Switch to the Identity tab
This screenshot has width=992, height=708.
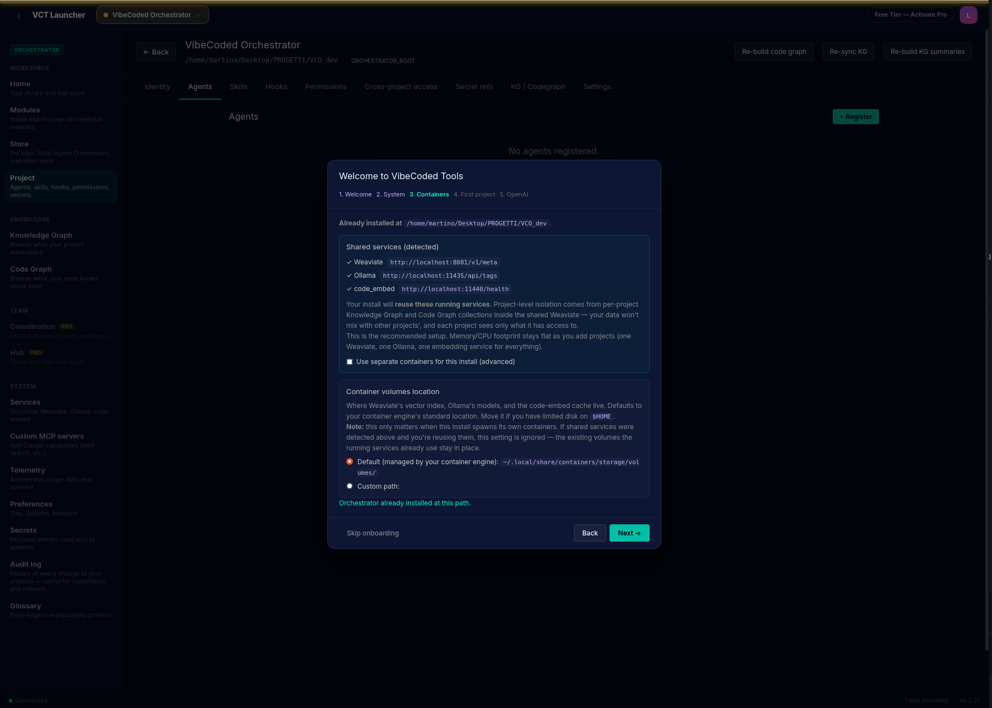(x=158, y=87)
